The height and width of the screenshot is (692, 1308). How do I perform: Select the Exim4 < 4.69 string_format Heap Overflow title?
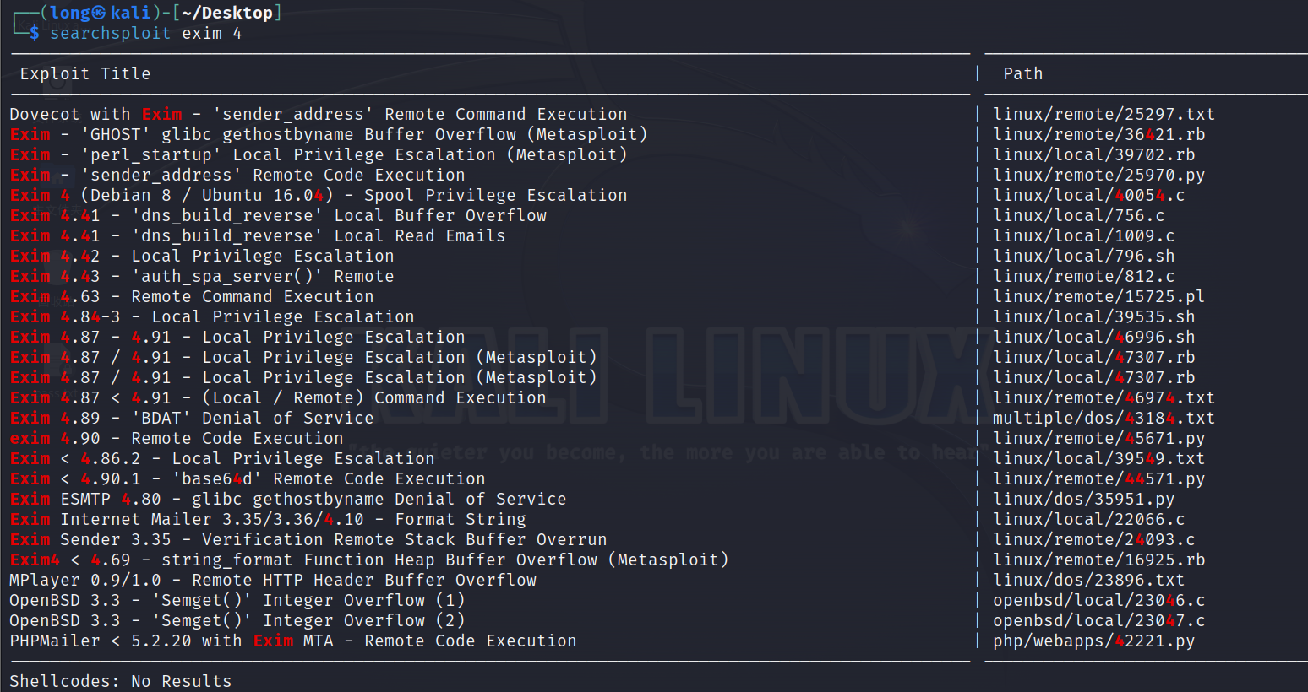click(369, 560)
